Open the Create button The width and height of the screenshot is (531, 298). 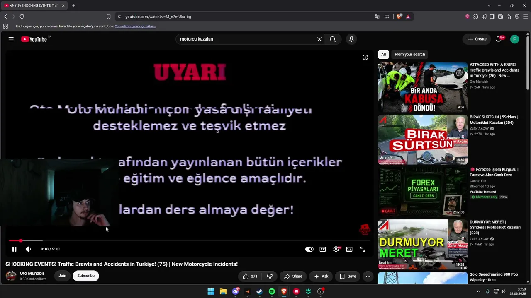(x=477, y=39)
